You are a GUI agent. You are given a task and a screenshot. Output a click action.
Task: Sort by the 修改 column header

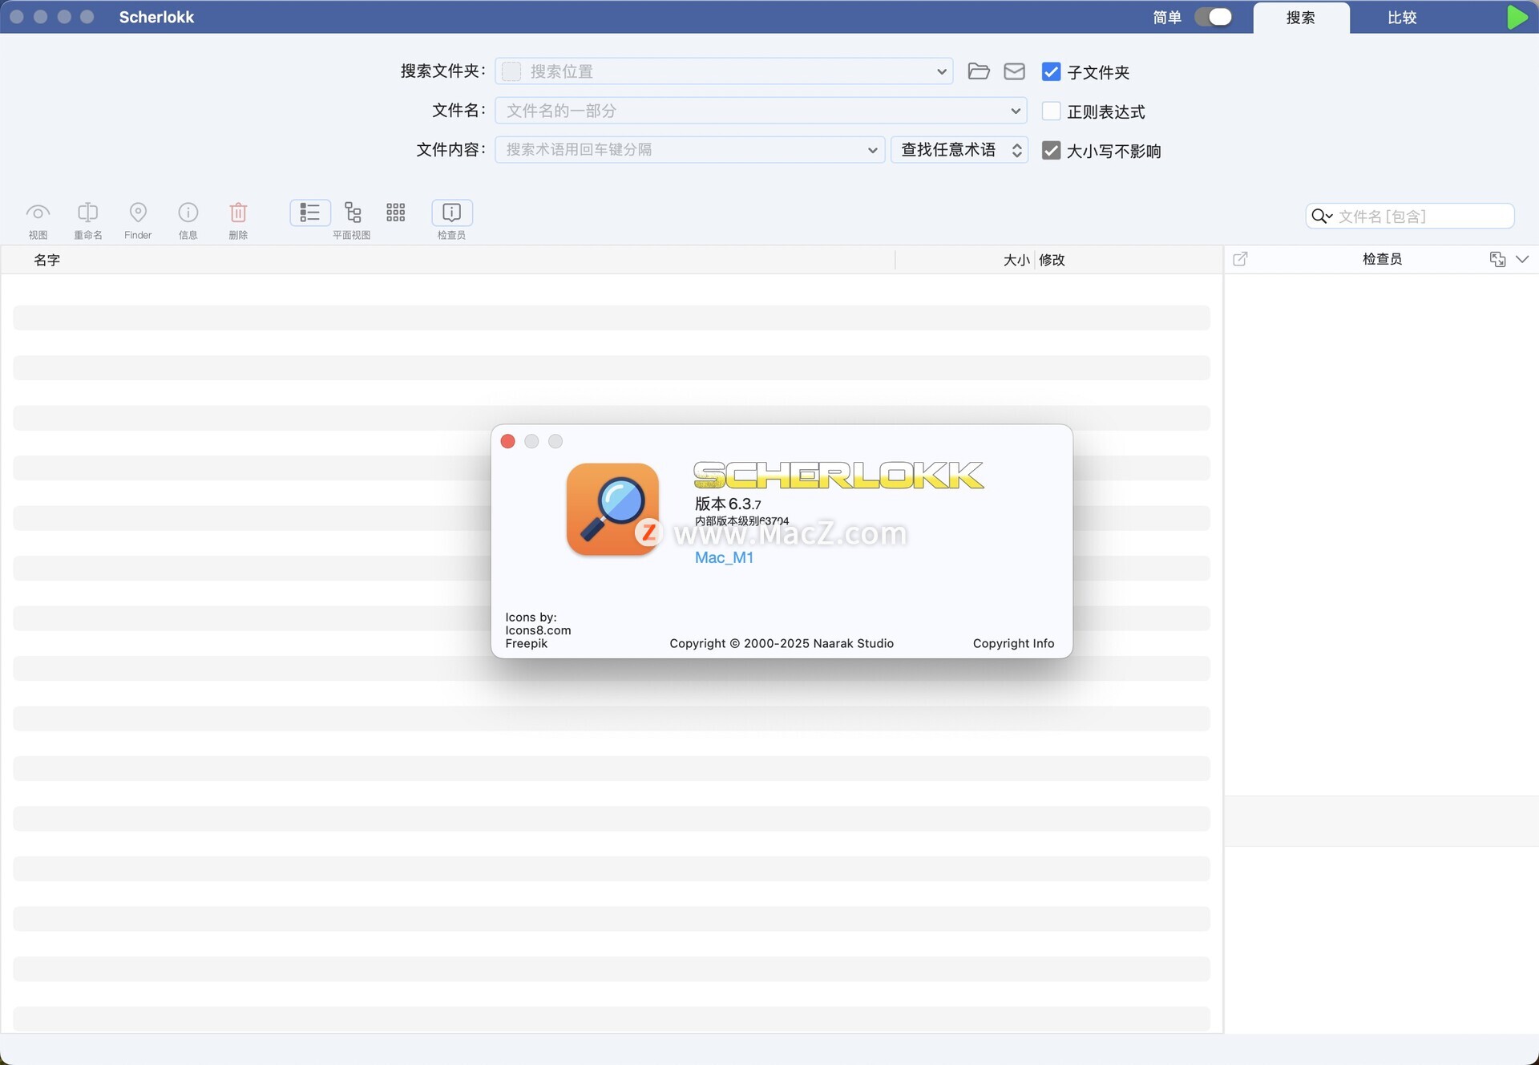pos(1052,259)
